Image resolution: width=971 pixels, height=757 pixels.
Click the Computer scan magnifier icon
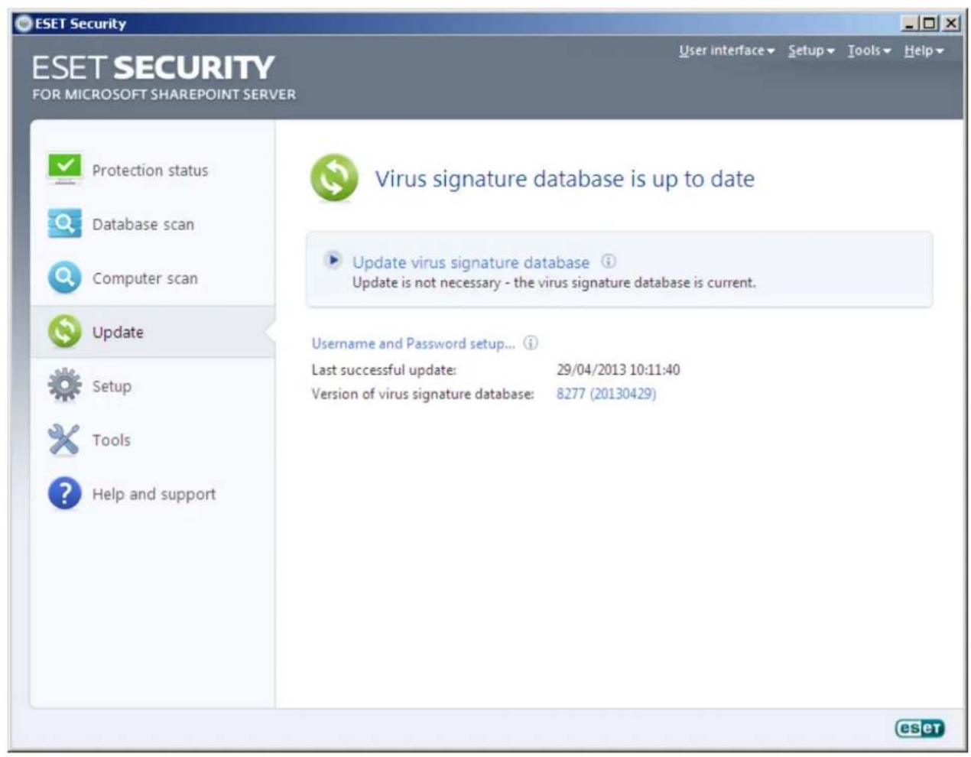(64, 278)
